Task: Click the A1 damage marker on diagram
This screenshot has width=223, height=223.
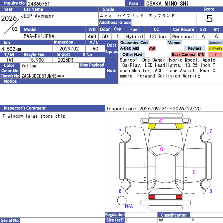Action: 161,121
